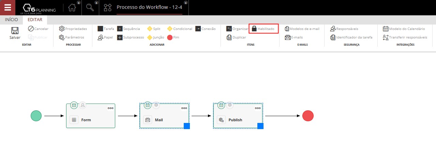
Task: Add a Papel item
Action: click(x=105, y=37)
